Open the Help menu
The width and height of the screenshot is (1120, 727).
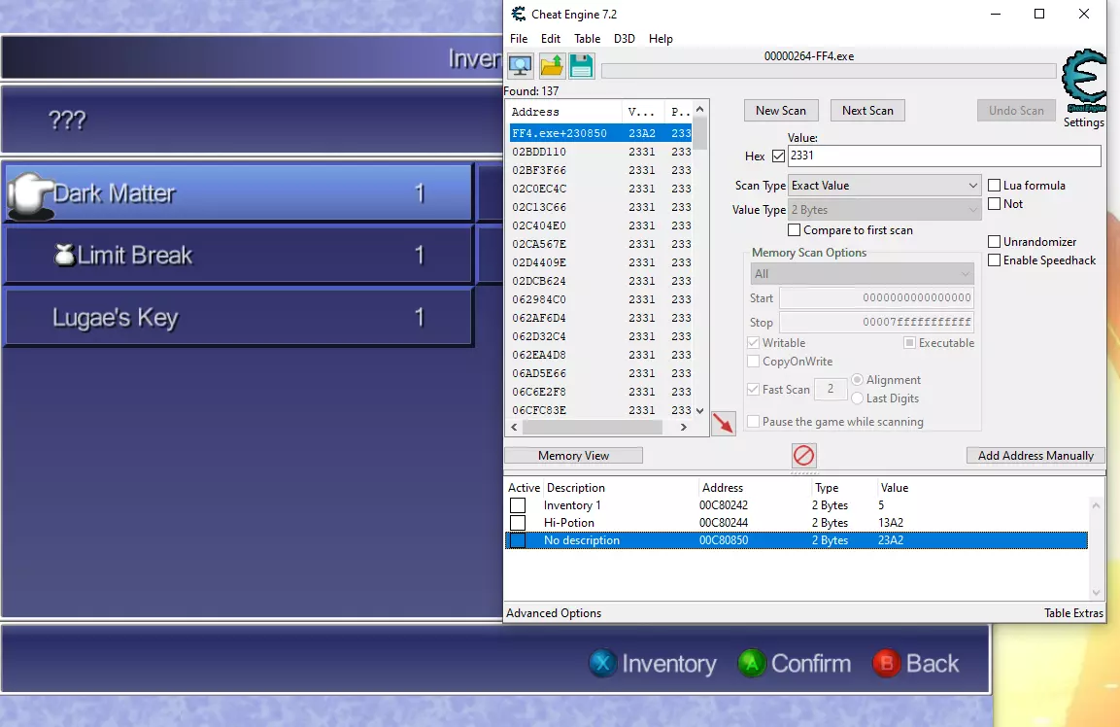click(x=661, y=39)
